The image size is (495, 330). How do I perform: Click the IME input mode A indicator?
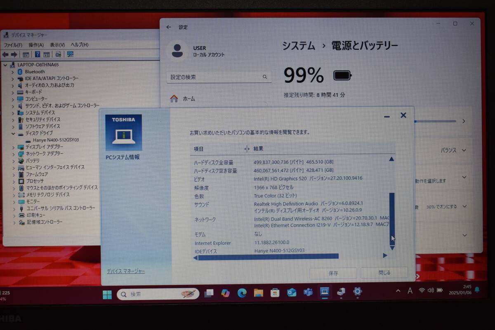[410, 290]
